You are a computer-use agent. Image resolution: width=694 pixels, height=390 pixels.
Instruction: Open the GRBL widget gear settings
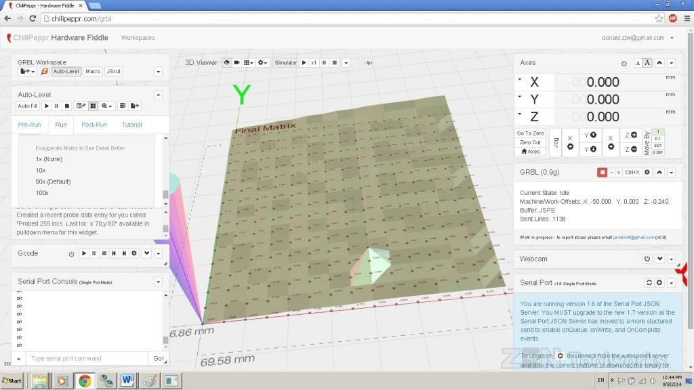pyautogui.click(x=647, y=173)
